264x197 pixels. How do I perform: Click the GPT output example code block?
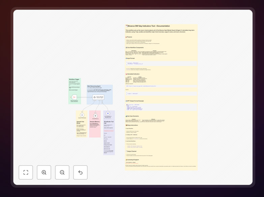(x=161, y=107)
